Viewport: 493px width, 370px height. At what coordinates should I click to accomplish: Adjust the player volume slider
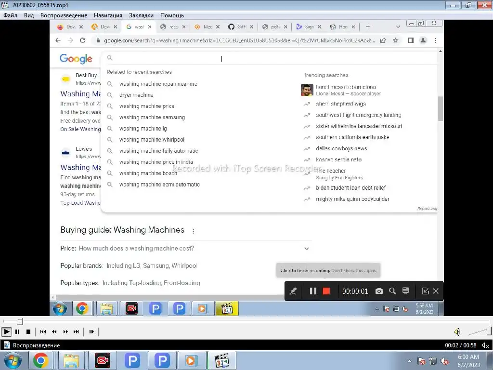(x=480, y=331)
